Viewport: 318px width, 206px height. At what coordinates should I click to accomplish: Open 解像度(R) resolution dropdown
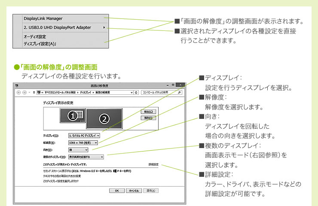click(x=83, y=143)
